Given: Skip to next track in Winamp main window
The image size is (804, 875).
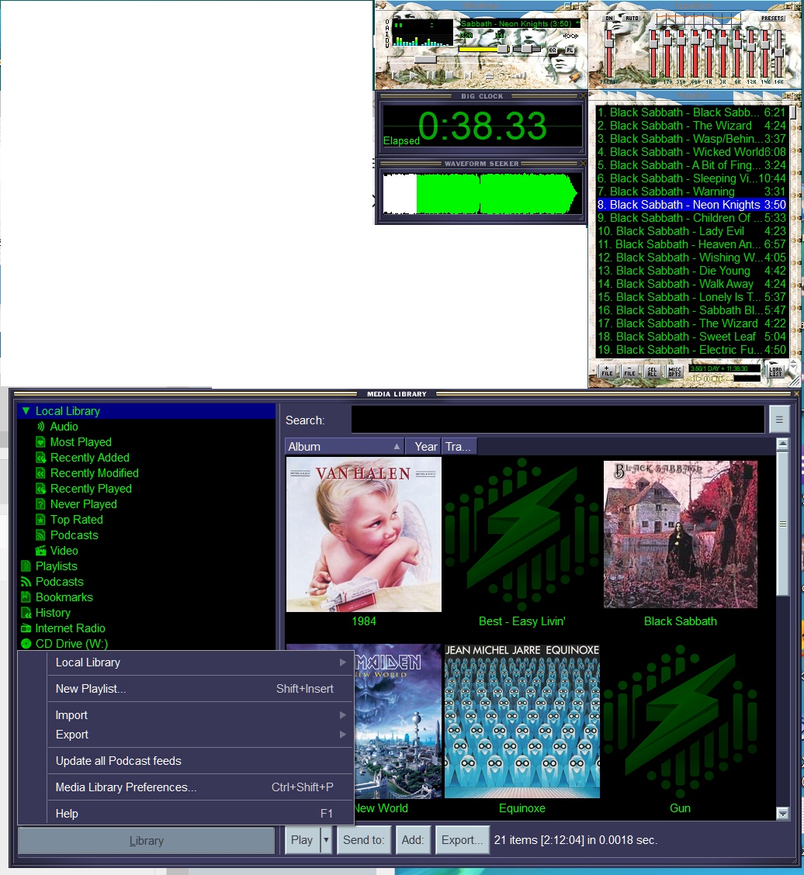Looking at the screenshot, I should pos(468,75).
